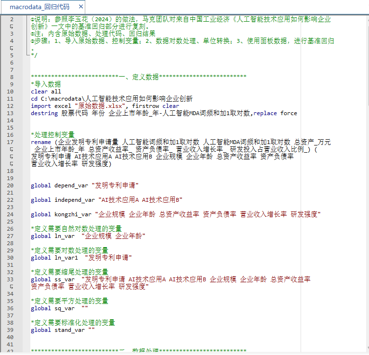The image size is (369, 355).
Task: Click the 'global depend_var' line
Action: pyautogui.click(x=85, y=185)
